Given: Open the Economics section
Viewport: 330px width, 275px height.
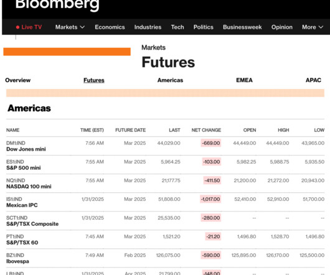Looking at the screenshot, I should (x=110, y=27).
